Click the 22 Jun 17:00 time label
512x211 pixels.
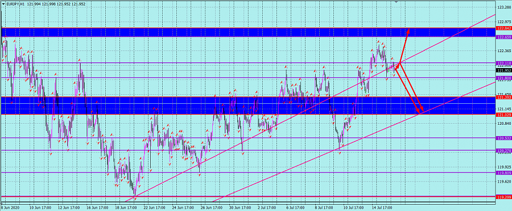pos(154,207)
